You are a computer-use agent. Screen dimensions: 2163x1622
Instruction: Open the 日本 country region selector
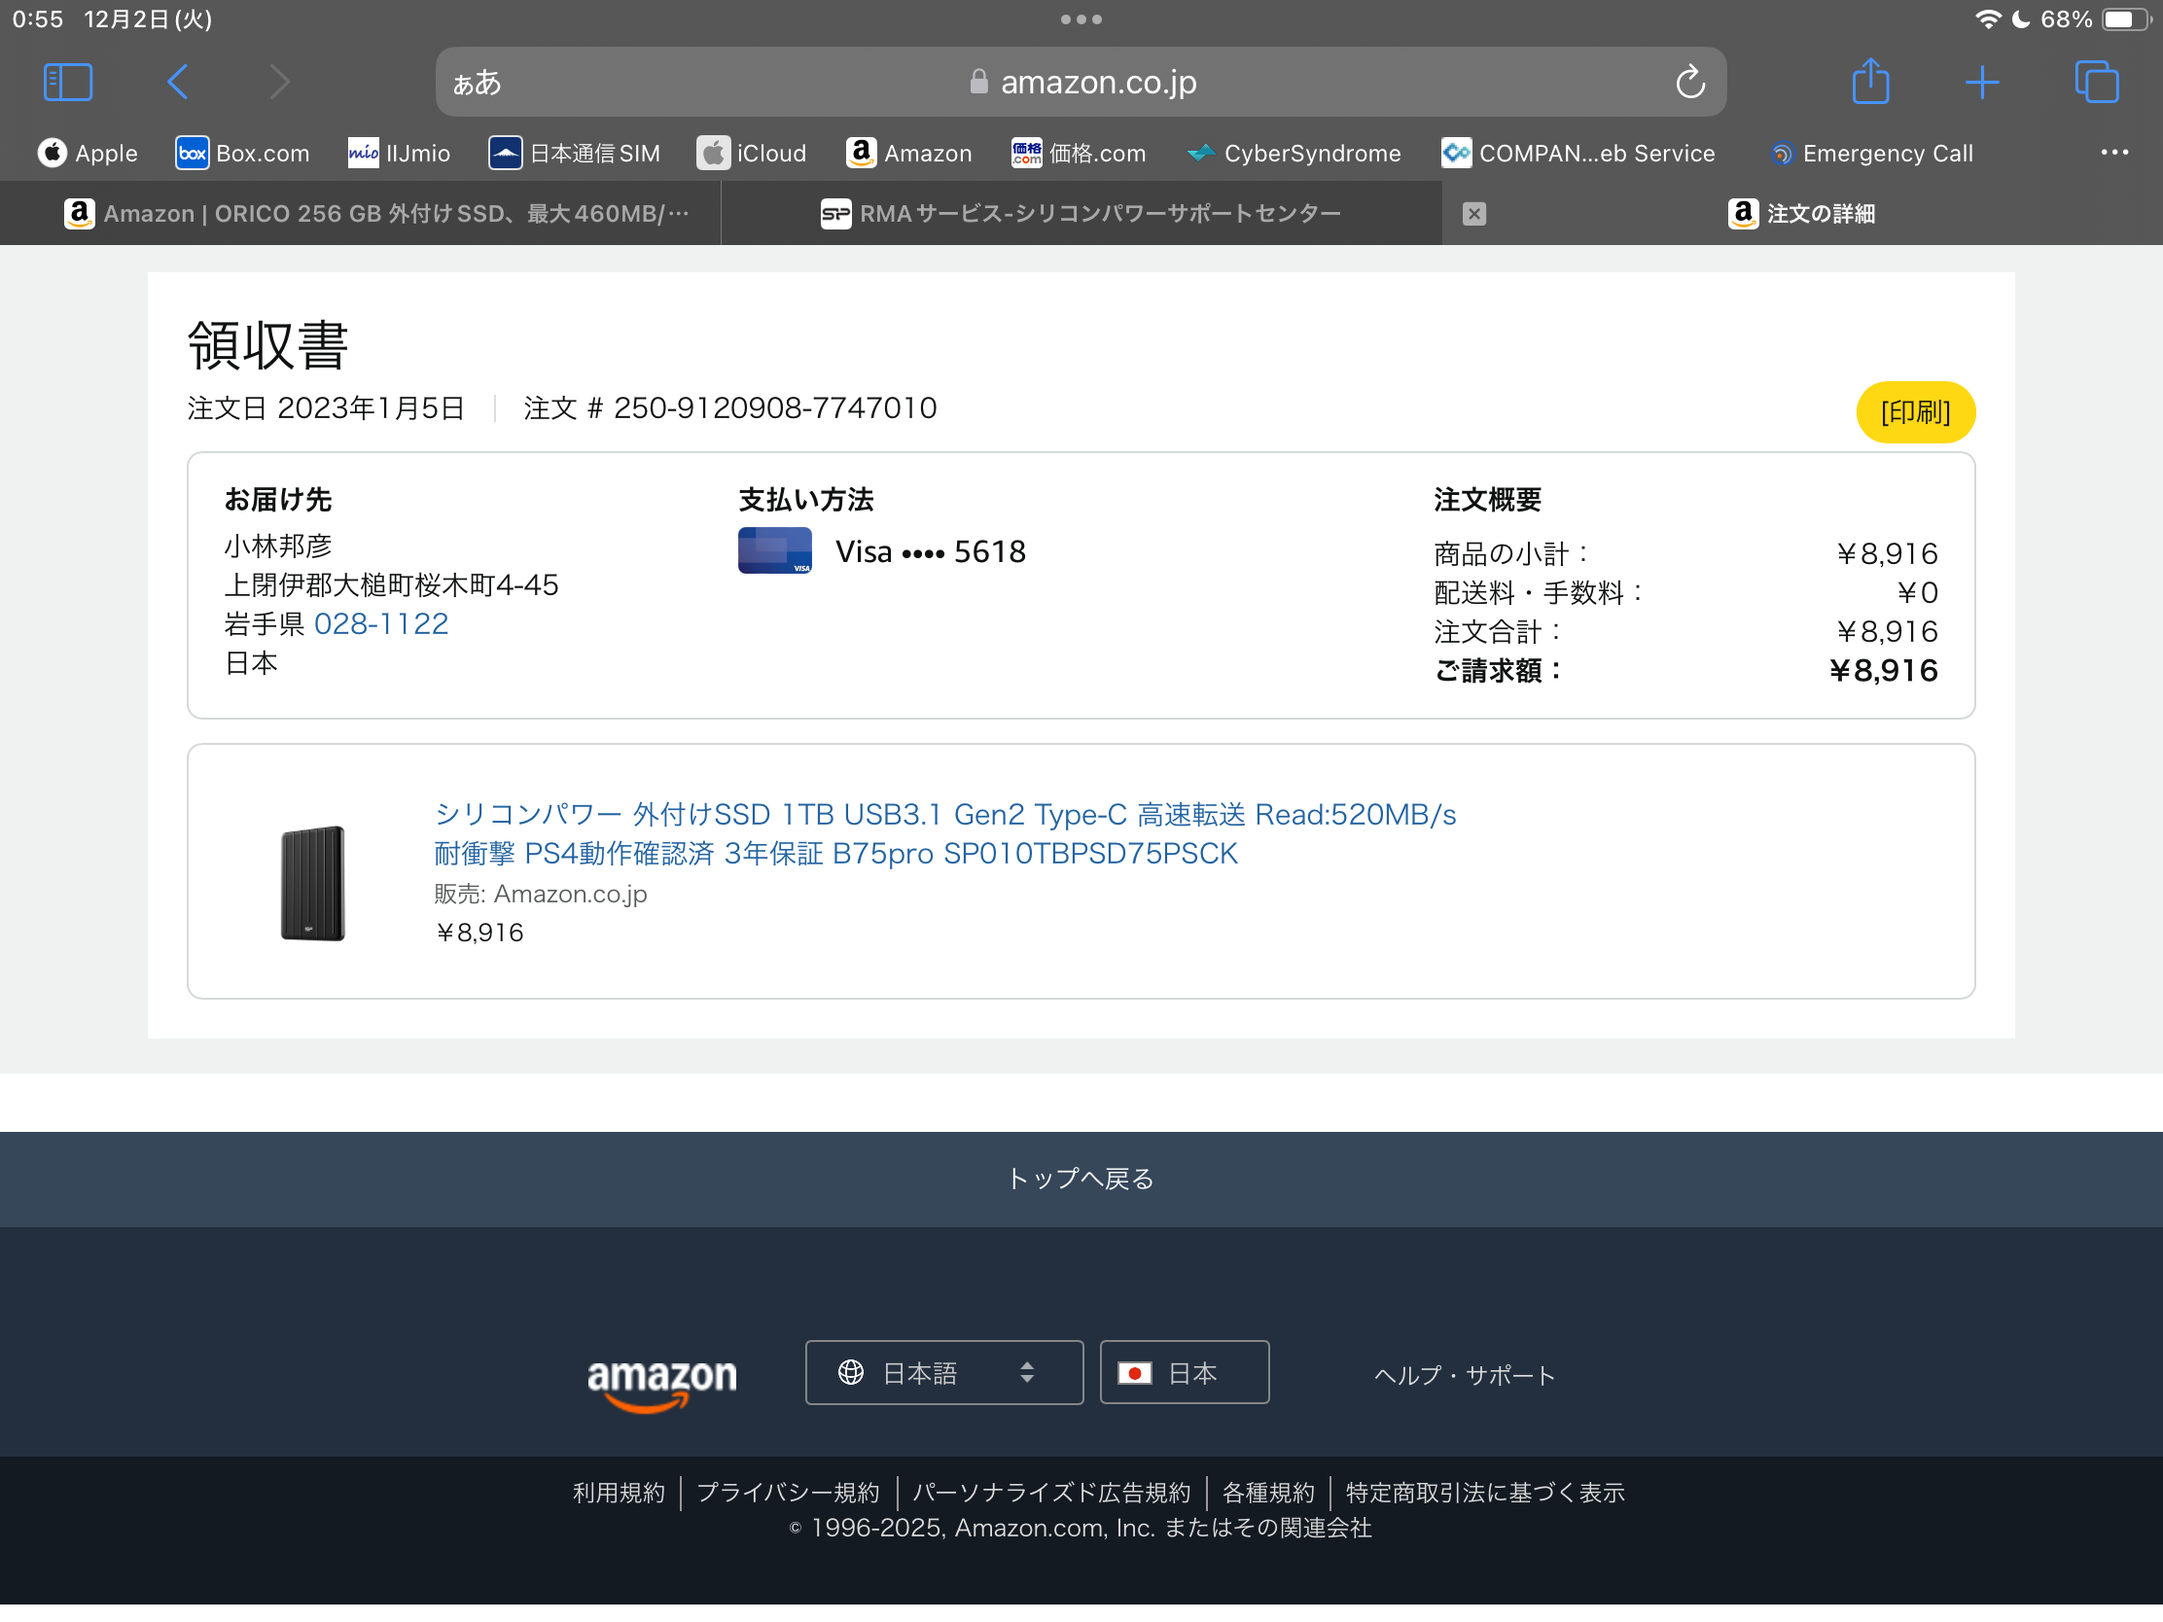pos(1184,1373)
